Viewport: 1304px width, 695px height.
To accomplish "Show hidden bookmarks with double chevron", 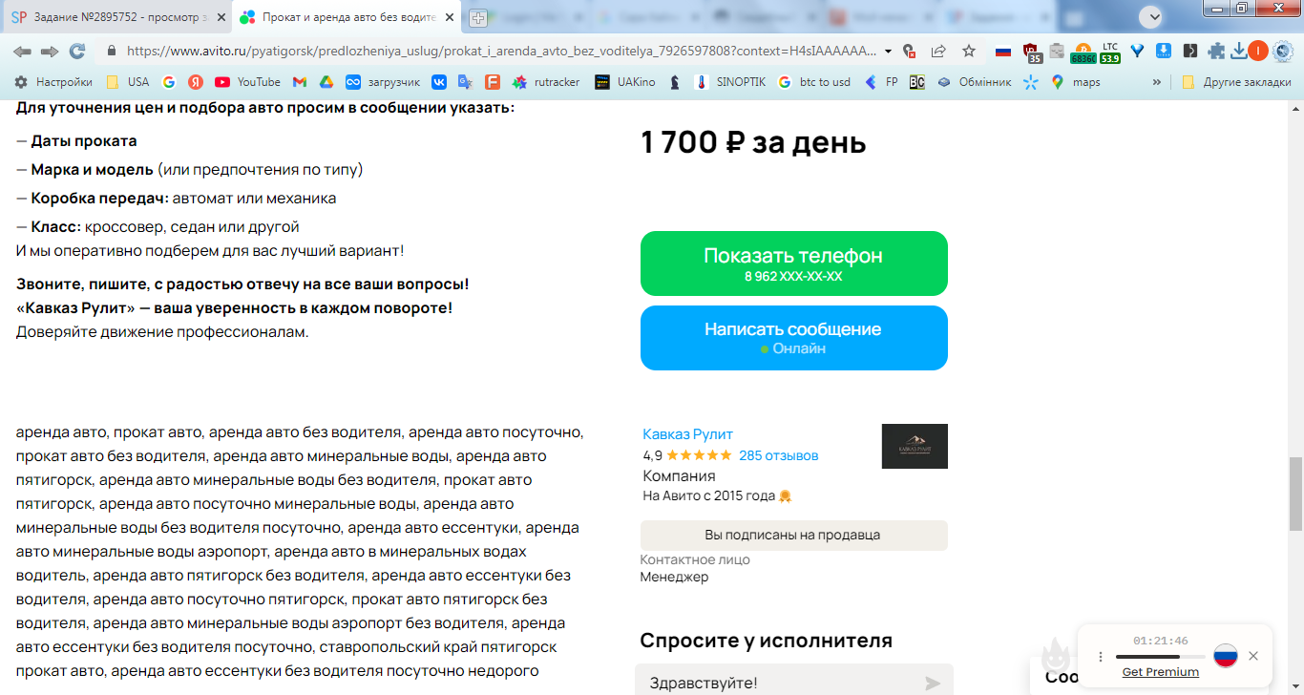I will [x=1157, y=82].
